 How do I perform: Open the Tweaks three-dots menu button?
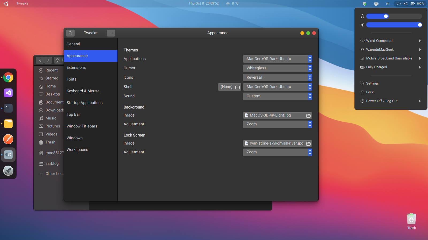click(x=111, y=33)
